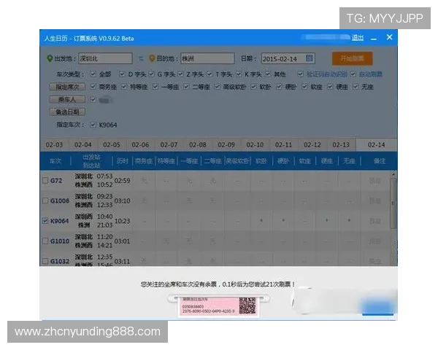Click the window title 人生日历 - 订票系统
Screen dimensions: 438x350
[x=89, y=38]
